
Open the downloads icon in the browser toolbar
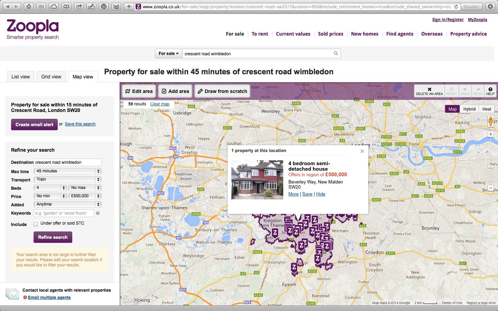[x=490, y=7]
